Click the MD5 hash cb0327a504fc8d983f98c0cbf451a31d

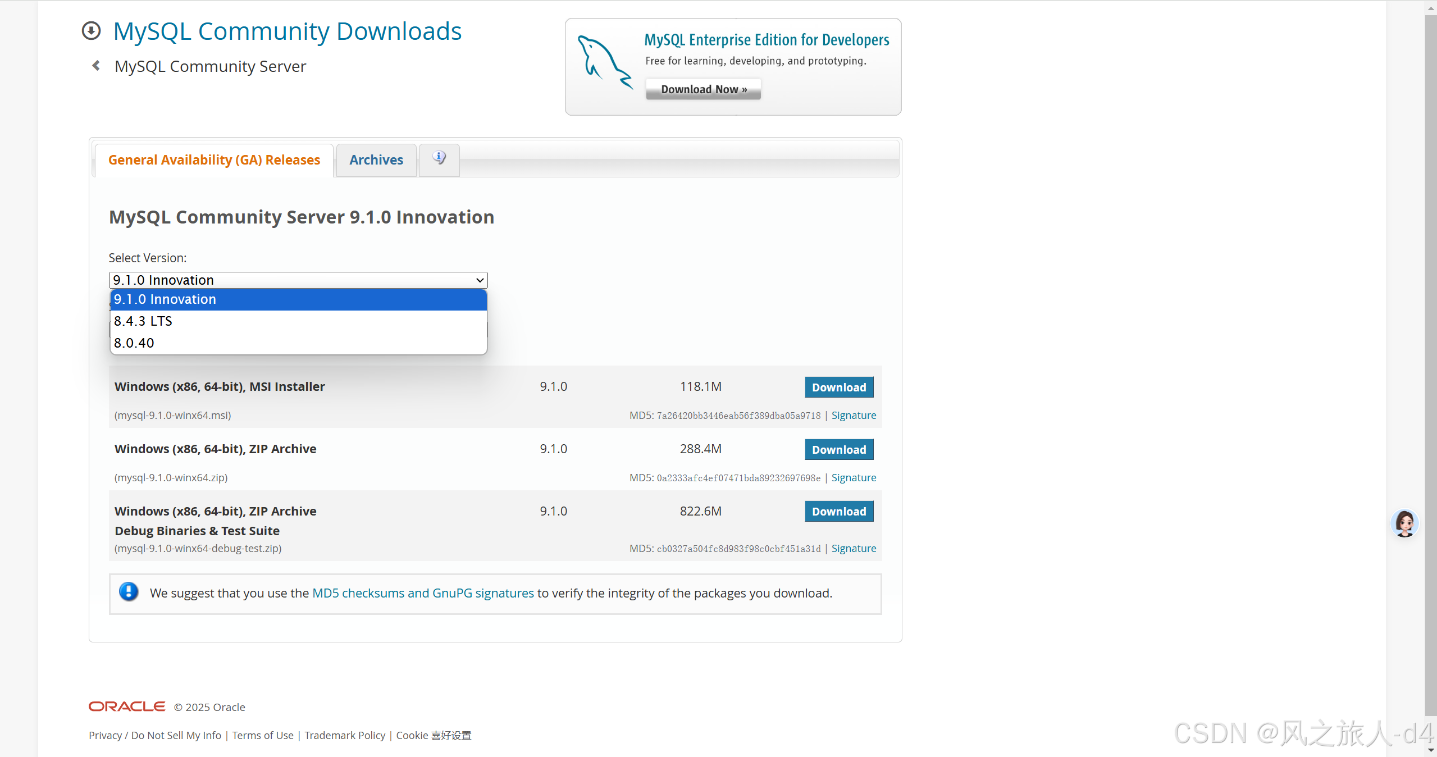738,549
